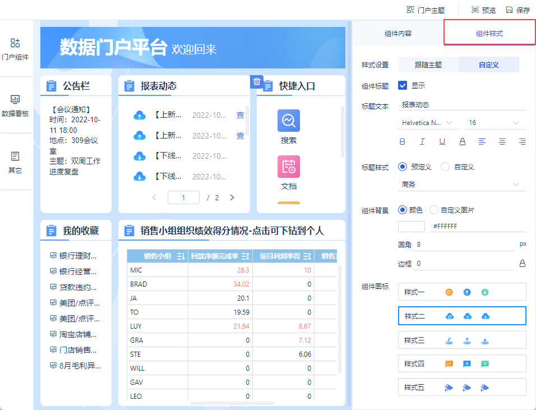Viewport: 536px width, 410px height.
Task: Toggle the 组件标题 显示 checkbox
Action: click(x=403, y=85)
